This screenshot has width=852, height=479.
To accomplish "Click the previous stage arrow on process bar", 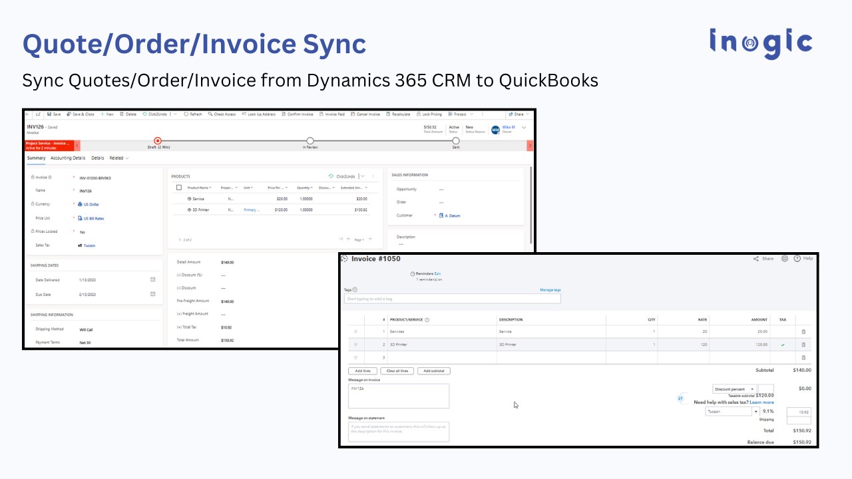I will click(x=77, y=145).
